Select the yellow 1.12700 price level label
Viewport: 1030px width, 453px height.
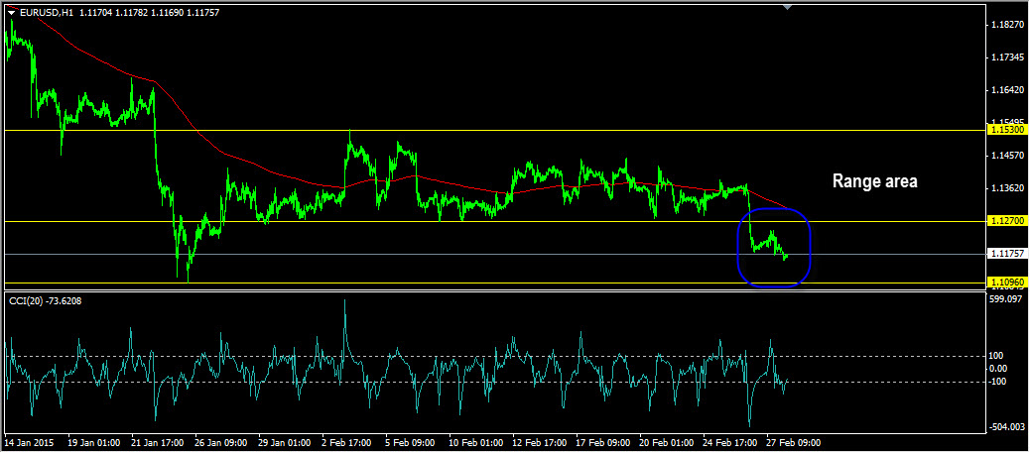click(1006, 221)
